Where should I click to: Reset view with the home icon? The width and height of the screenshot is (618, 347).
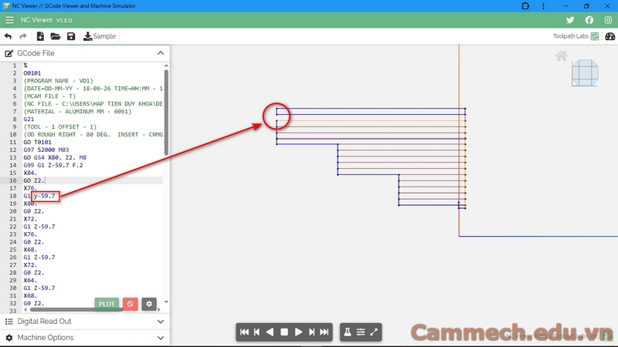(x=562, y=56)
